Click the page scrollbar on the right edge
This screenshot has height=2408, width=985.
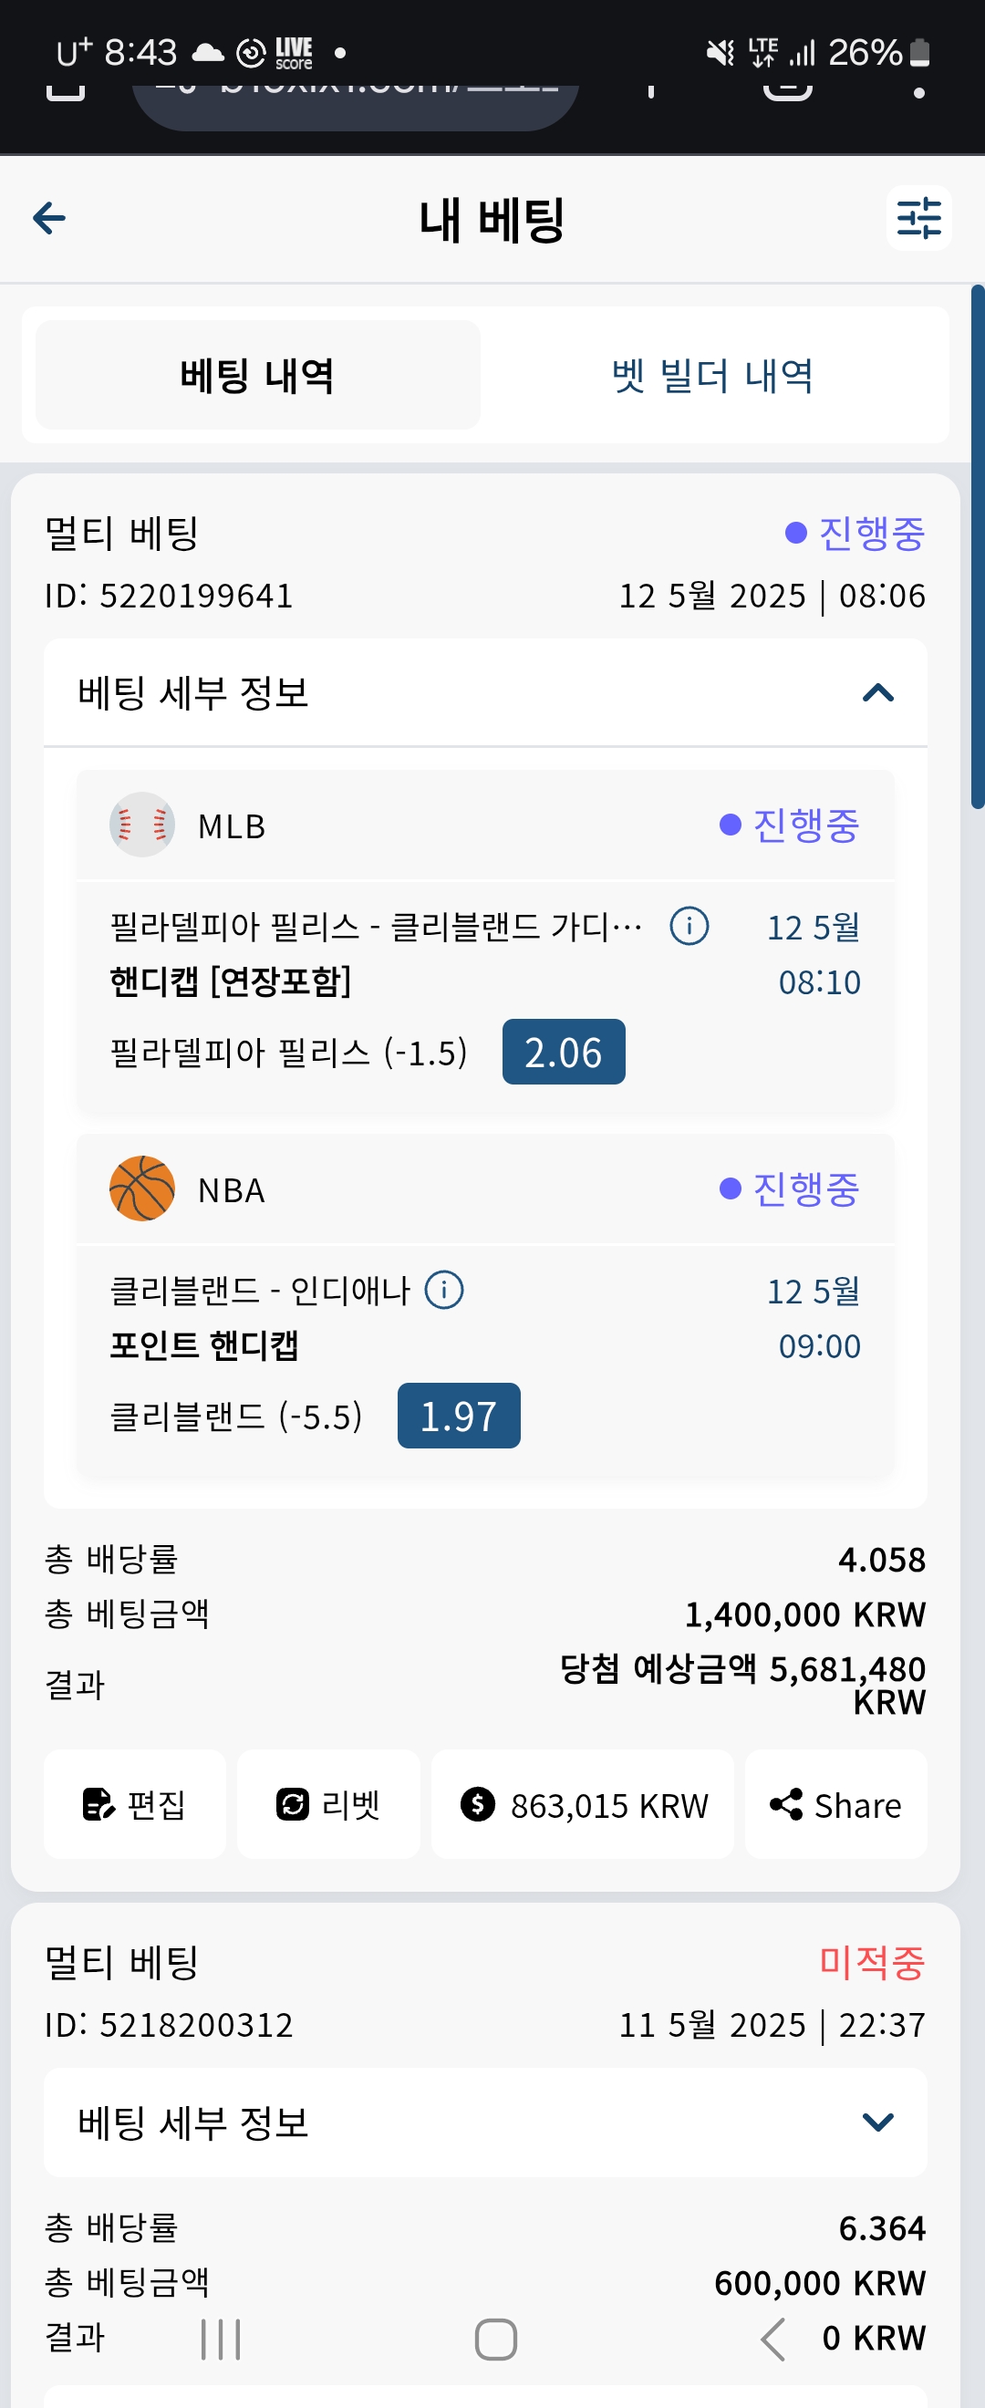tap(978, 547)
